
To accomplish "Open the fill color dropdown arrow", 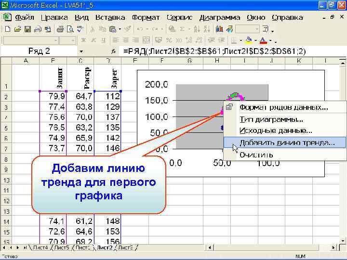I will click(255, 40).
